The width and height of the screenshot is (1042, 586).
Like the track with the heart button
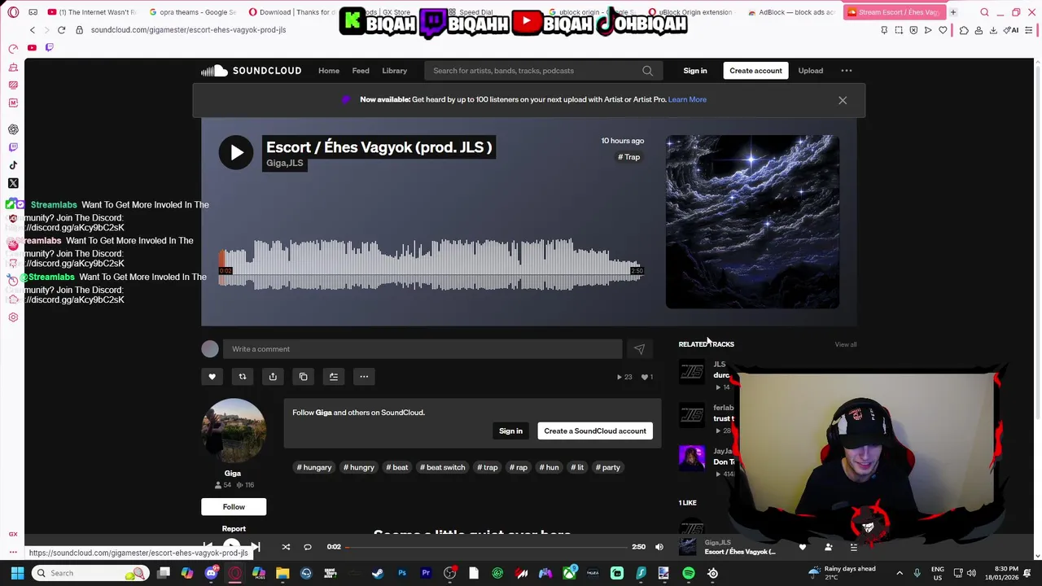[x=212, y=377]
